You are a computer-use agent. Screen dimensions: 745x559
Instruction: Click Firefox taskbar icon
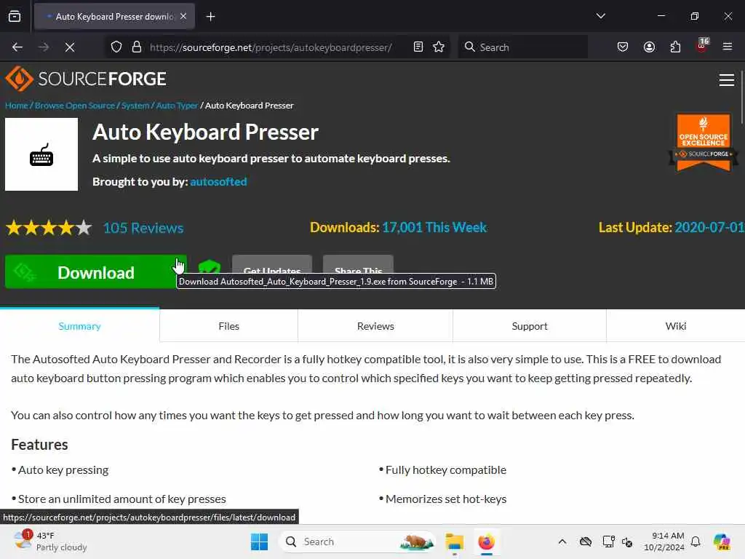pos(486,542)
